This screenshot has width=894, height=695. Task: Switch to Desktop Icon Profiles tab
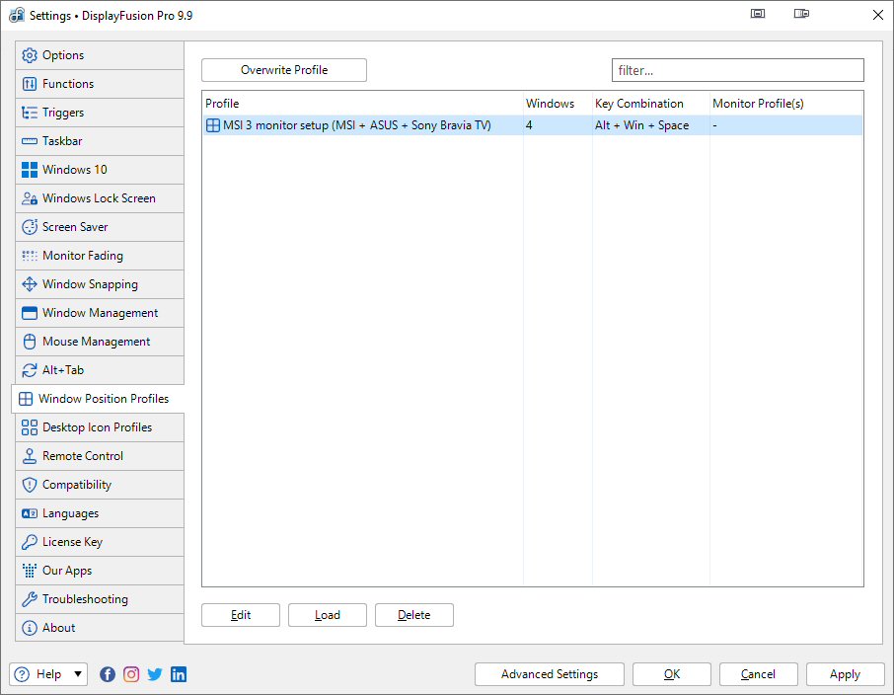point(99,427)
